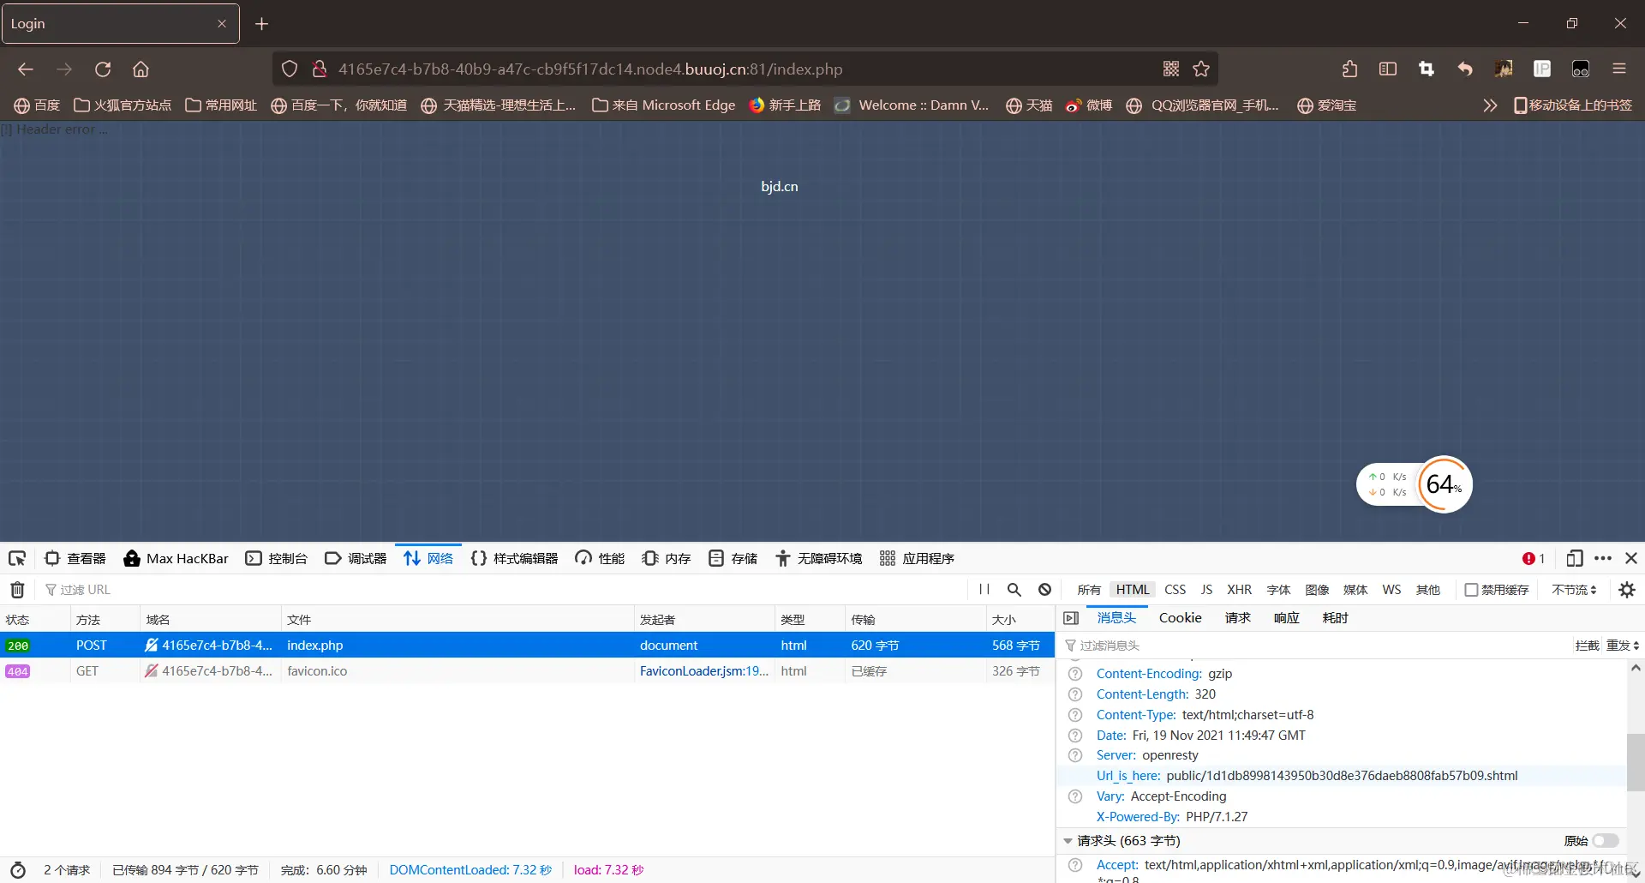Open the 移动设备上的书签 folder

[1573, 105]
